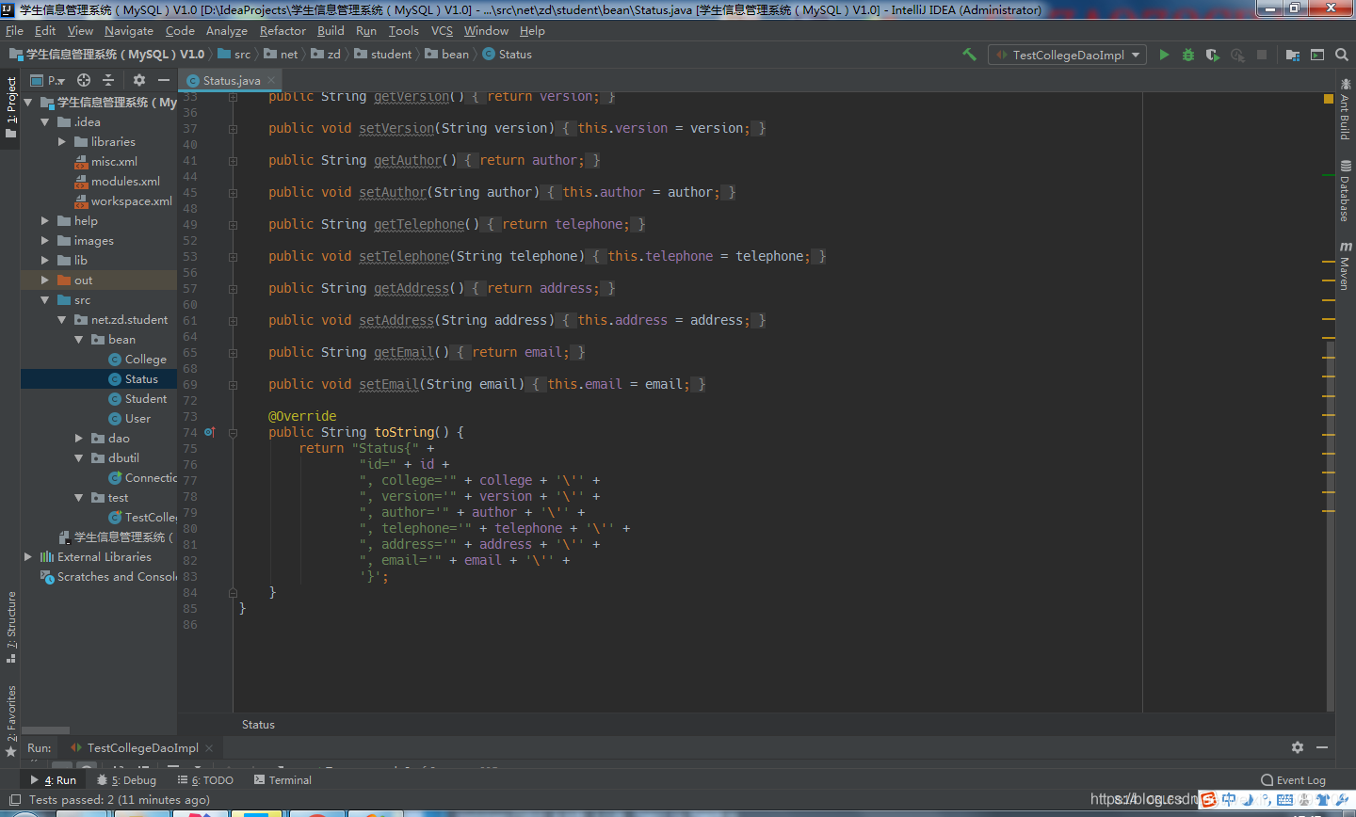Run TestCollegeDaoImpl with green play icon
The image size is (1356, 817).
click(x=1164, y=55)
